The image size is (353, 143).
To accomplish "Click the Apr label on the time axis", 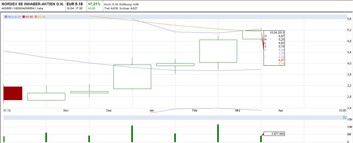I will coord(281,110).
